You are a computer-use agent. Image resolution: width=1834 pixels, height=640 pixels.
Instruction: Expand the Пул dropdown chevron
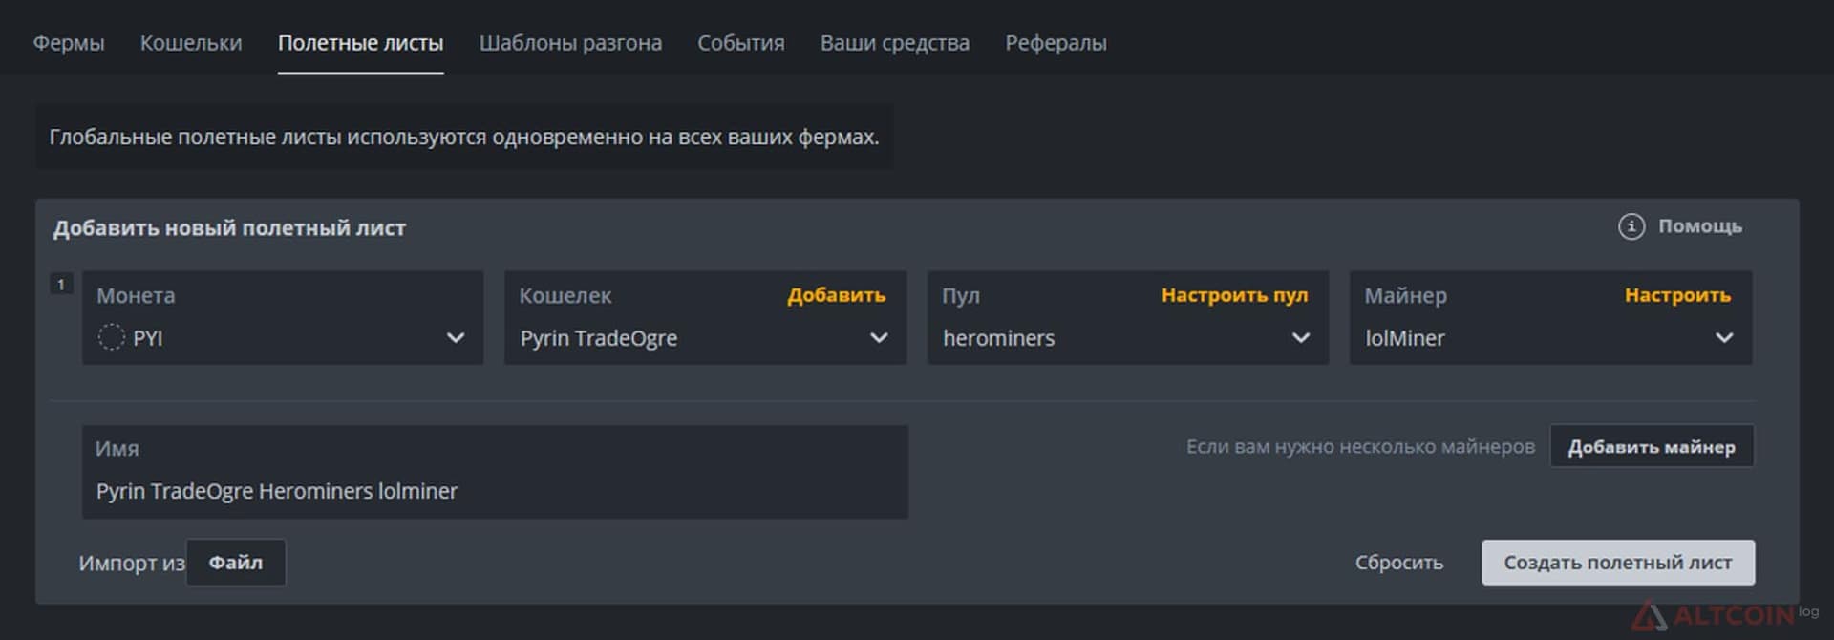click(1301, 338)
